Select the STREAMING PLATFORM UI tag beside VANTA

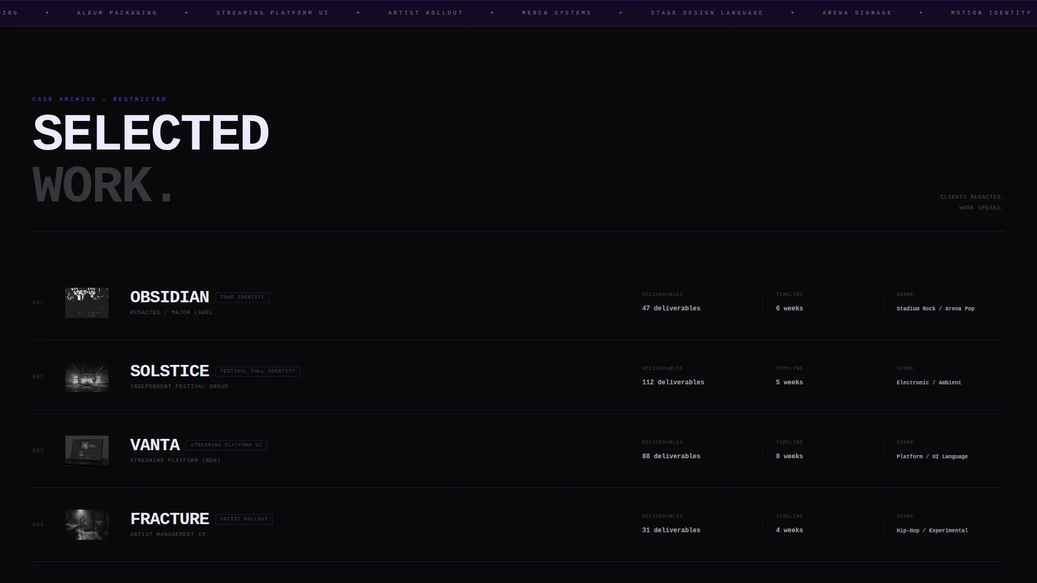point(226,445)
